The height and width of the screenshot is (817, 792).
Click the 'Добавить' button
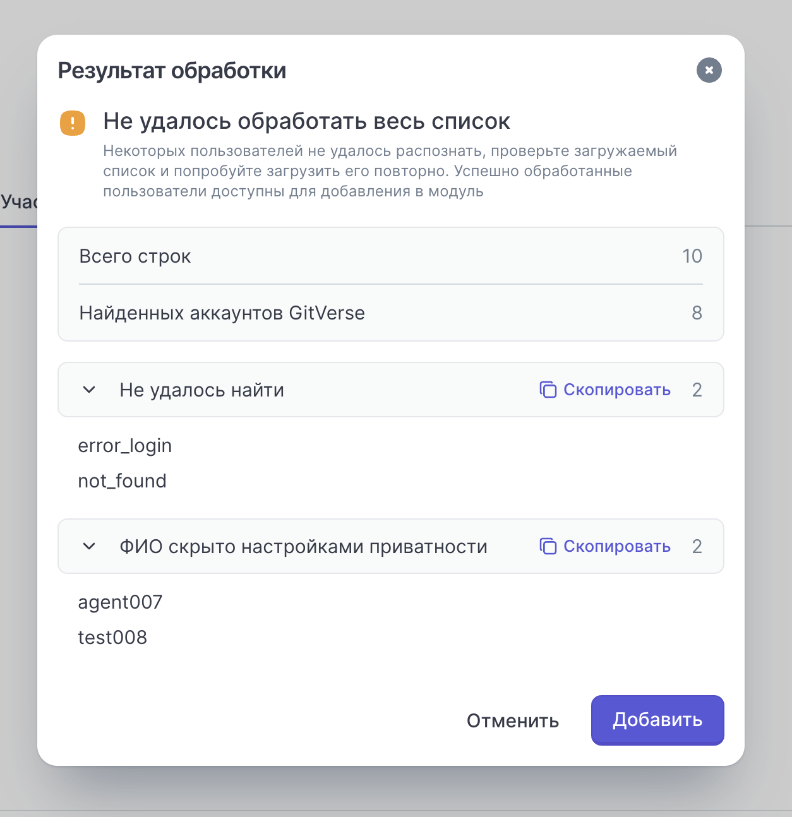[657, 720]
